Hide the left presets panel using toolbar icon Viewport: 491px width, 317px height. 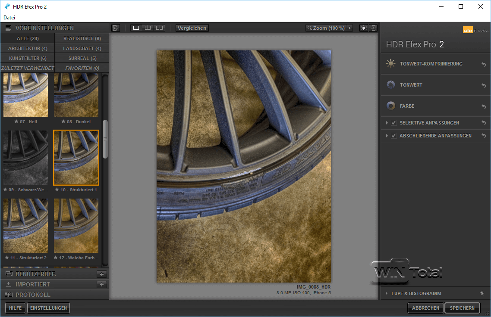115,28
